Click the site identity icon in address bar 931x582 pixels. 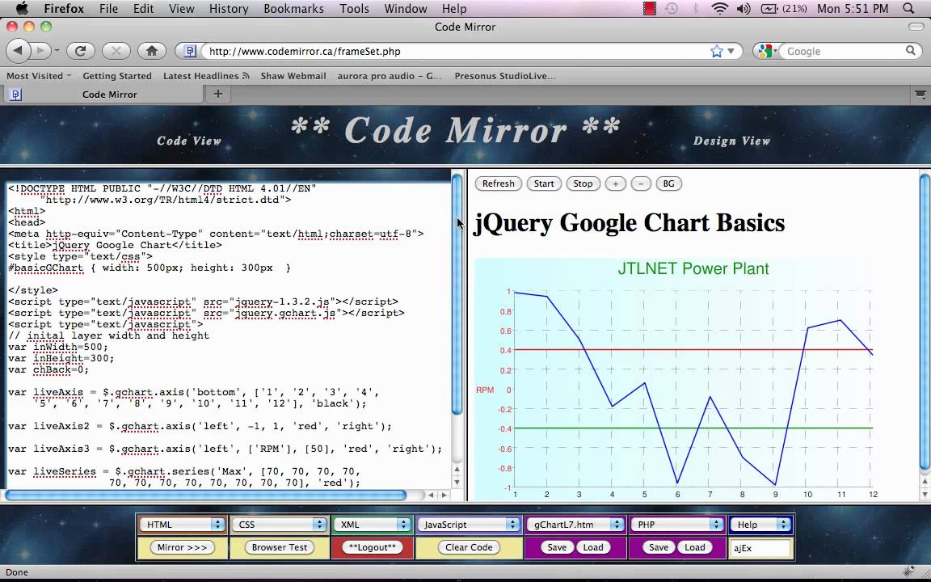[190, 51]
